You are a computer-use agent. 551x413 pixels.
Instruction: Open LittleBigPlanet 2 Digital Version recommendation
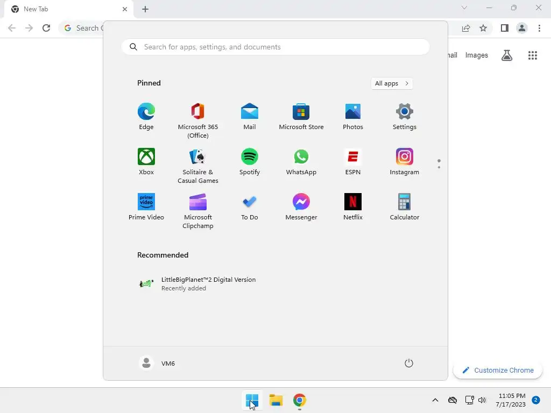point(197,284)
